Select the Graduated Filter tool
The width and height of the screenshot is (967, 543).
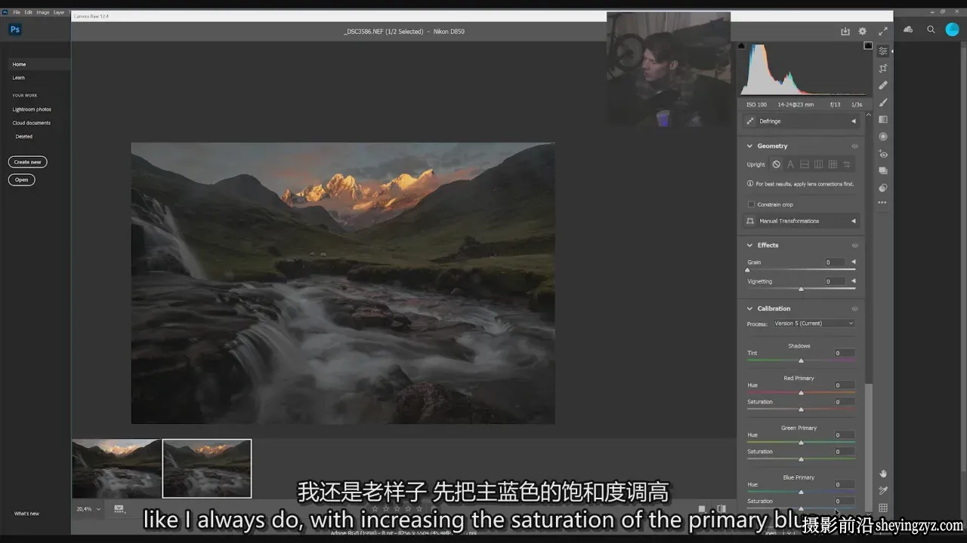[882, 119]
